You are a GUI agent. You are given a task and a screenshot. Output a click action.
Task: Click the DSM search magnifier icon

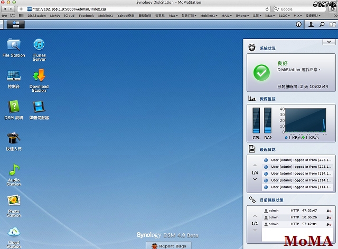coord(322,24)
